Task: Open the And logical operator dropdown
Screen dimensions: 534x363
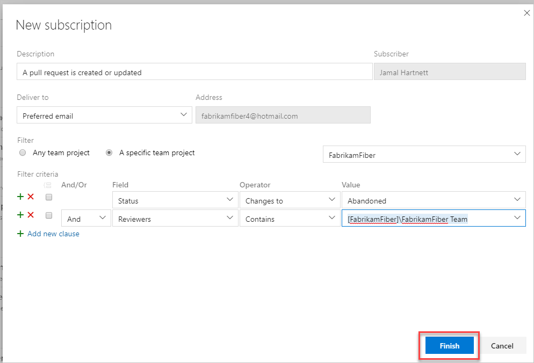Action: tap(86, 218)
